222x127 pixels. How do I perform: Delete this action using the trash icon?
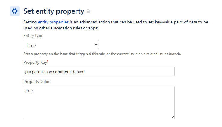coord(88,11)
